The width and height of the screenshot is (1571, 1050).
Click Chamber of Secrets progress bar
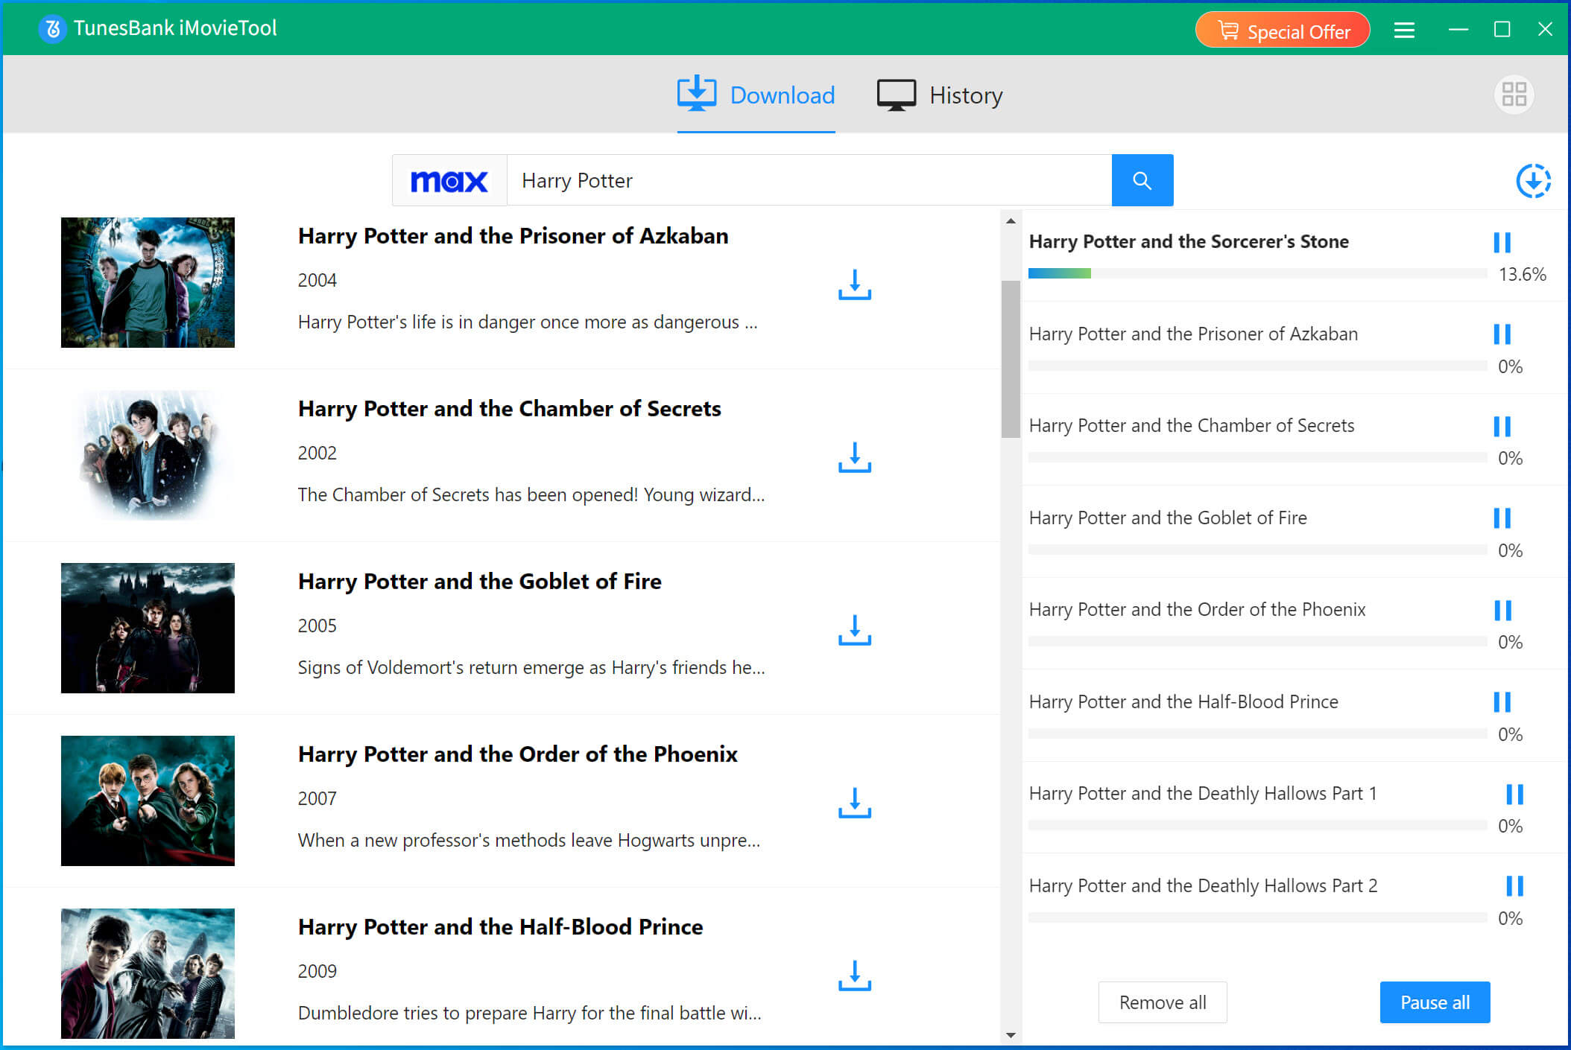tap(1257, 457)
